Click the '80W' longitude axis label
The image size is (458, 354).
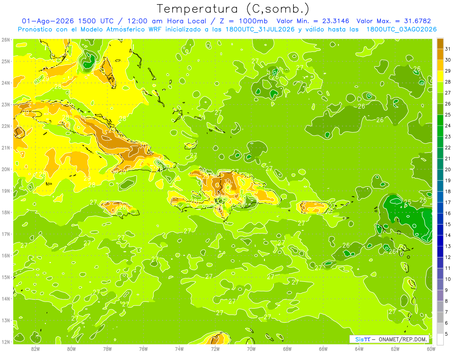pos(71,349)
